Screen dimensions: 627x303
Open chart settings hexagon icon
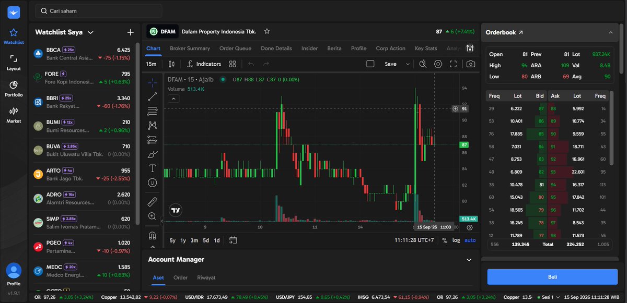438,64
